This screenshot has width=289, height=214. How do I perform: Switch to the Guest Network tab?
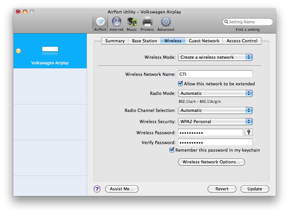pyautogui.click(x=204, y=41)
